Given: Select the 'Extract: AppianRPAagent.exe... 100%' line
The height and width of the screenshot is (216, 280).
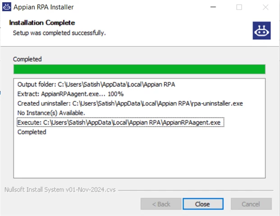Looking at the screenshot, I should point(70,94).
